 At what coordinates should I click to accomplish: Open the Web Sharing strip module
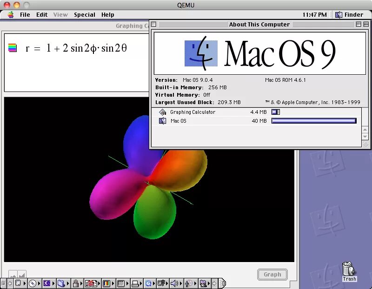pyautogui.click(x=205, y=283)
